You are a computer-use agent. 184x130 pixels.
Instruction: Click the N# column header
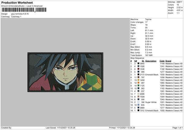136,61
